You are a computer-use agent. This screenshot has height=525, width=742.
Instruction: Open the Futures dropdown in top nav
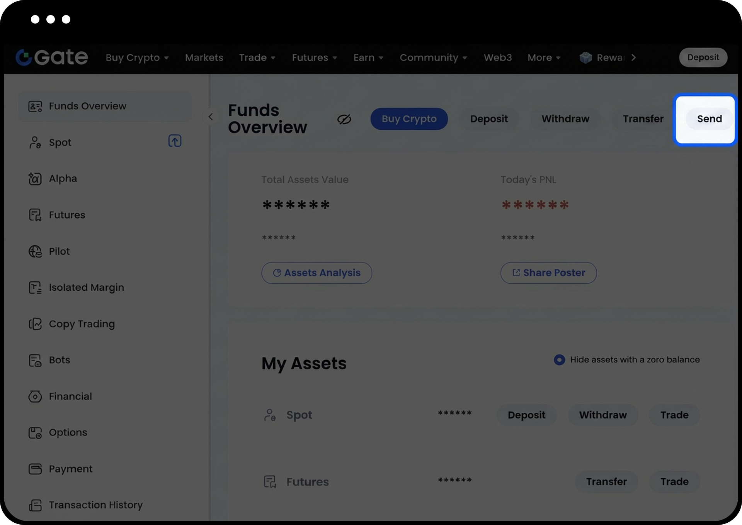[314, 58]
